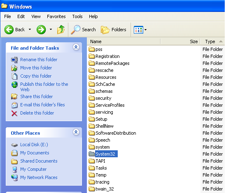The width and height of the screenshot is (226, 193).
Task: Select the System32 folder icon
Action: (91, 154)
